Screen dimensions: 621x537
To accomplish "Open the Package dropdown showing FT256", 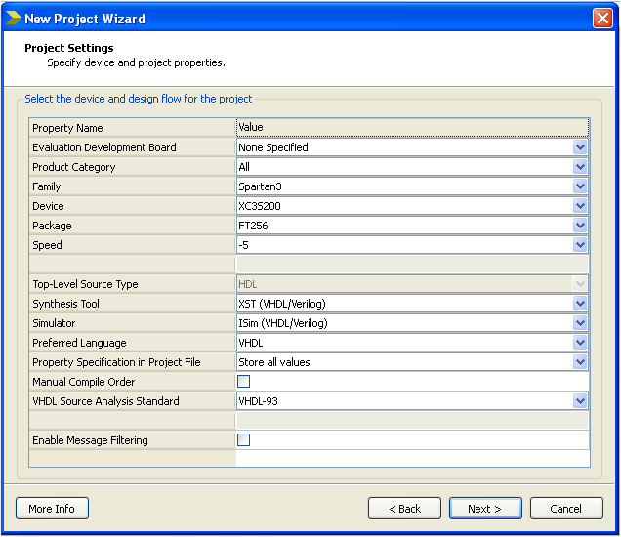I will click(x=580, y=226).
